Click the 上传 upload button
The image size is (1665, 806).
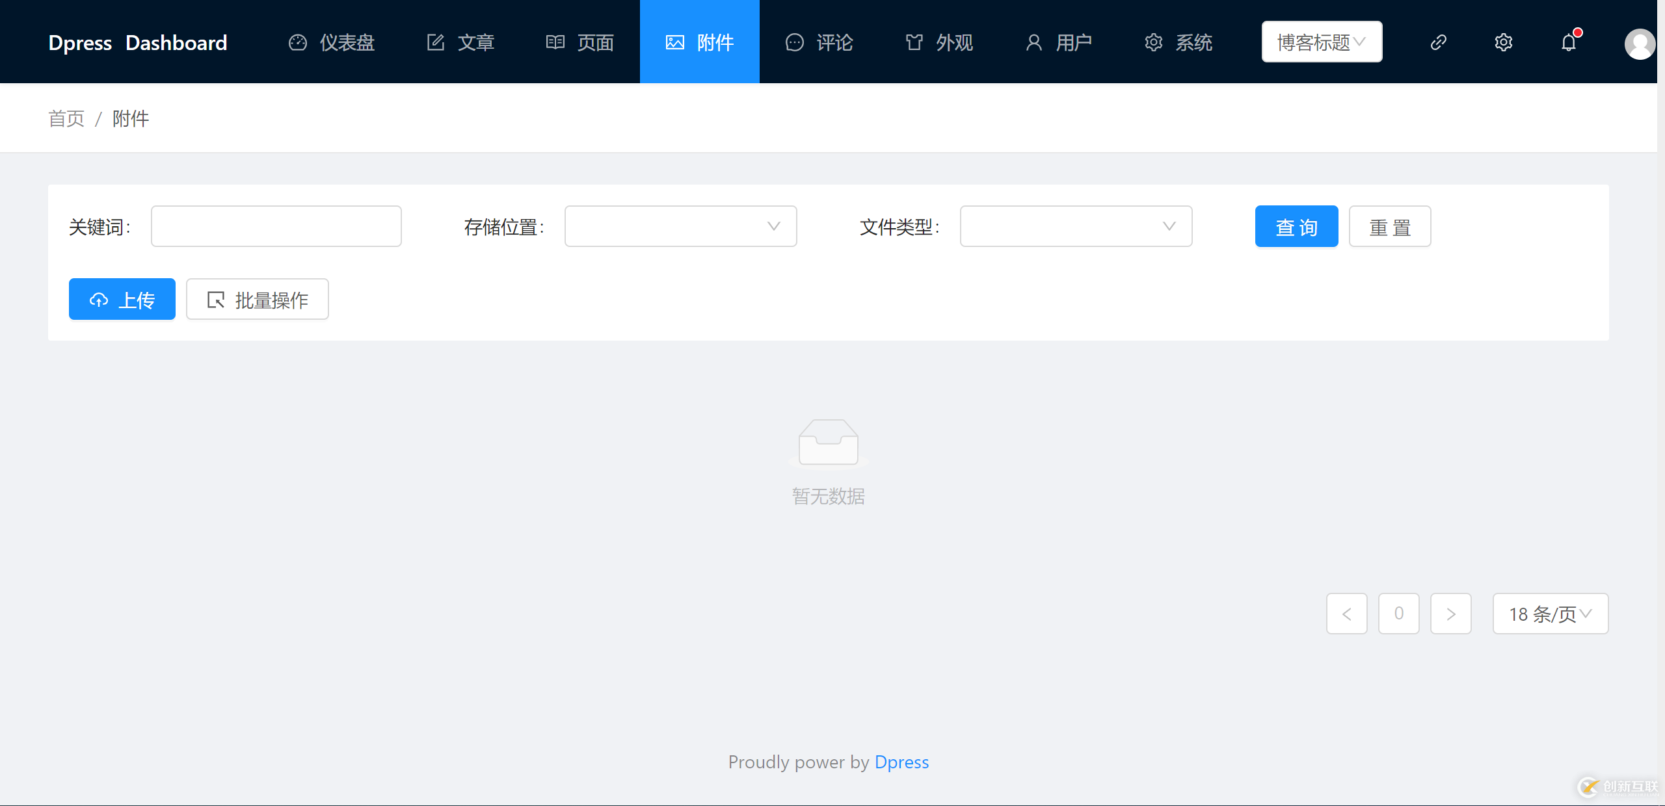[x=122, y=299]
